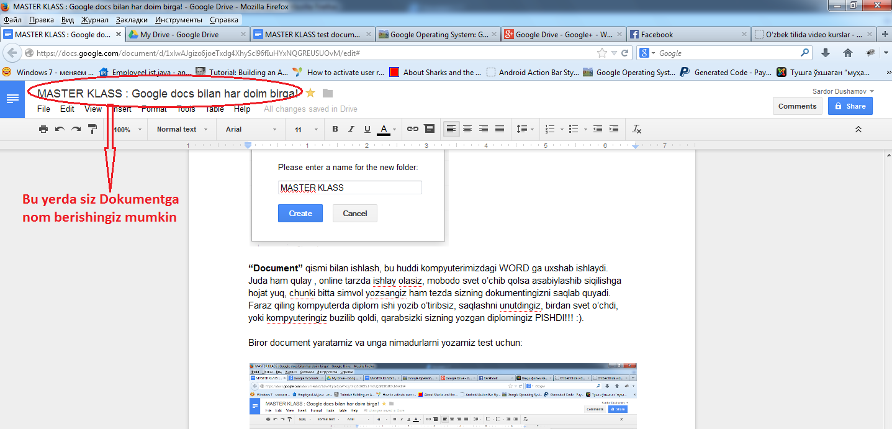The width and height of the screenshot is (892, 429).
Task: Select Right align button
Action: point(484,129)
